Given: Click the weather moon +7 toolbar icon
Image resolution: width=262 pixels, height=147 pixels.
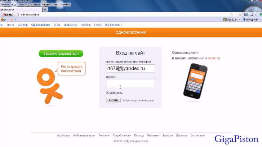Looking at the screenshot, I should click(254, 15).
